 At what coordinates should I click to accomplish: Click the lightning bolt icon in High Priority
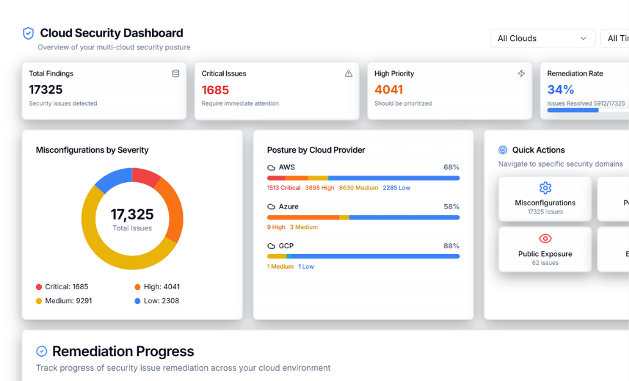click(521, 74)
